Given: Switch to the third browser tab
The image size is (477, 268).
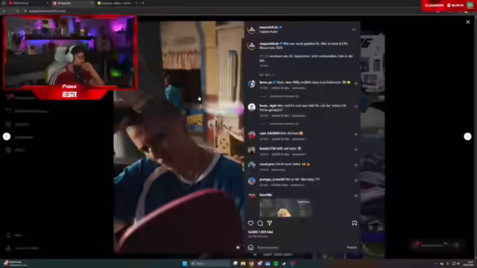Looking at the screenshot, I should [117, 3].
